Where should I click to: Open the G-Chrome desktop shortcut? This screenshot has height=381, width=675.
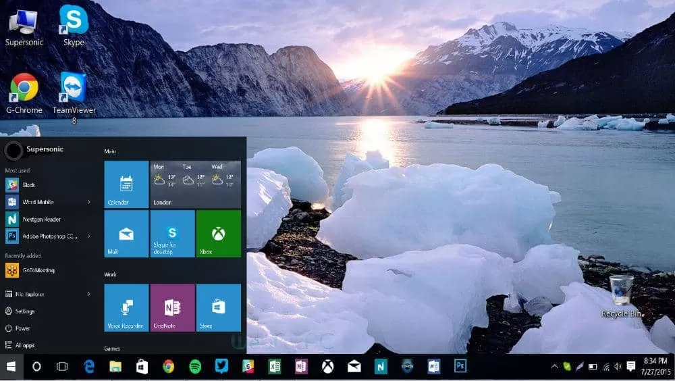(24, 93)
